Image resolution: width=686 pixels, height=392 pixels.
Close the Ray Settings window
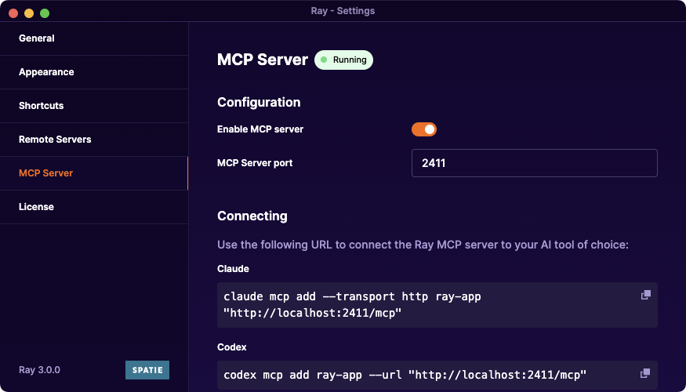[x=13, y=13]
